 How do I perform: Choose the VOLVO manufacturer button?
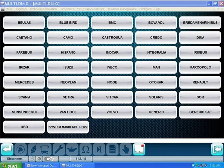[112, 112]
